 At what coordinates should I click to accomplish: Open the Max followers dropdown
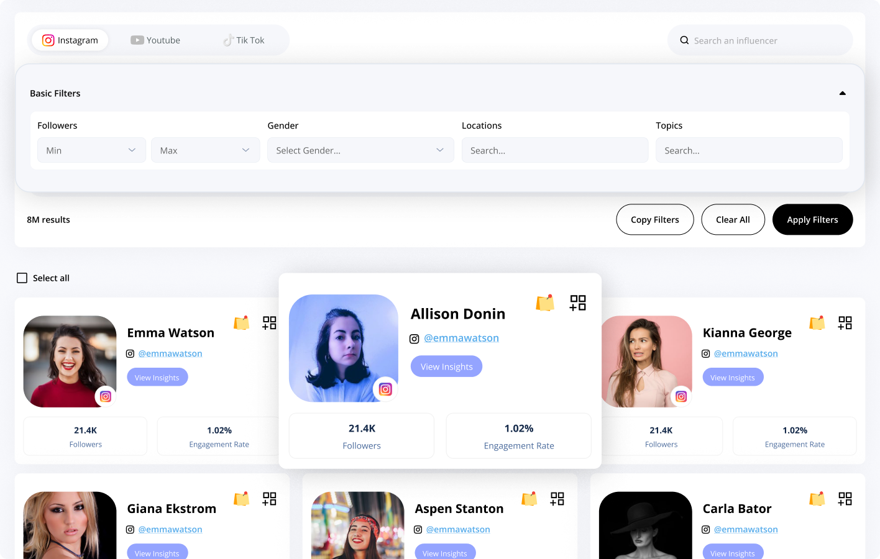205,150
